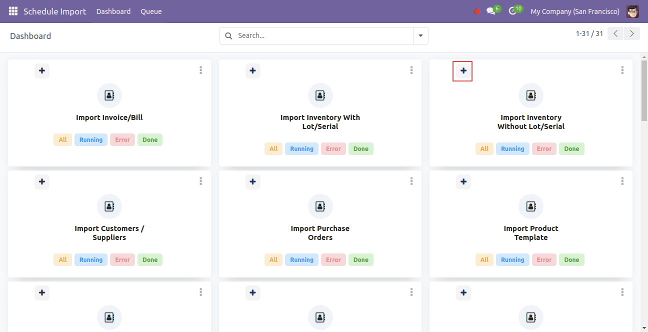The height and width of the screenshot is (332, 648).
Task: Show Running for Import Inventory With Lot/Serial
Action: click(302, 149)
